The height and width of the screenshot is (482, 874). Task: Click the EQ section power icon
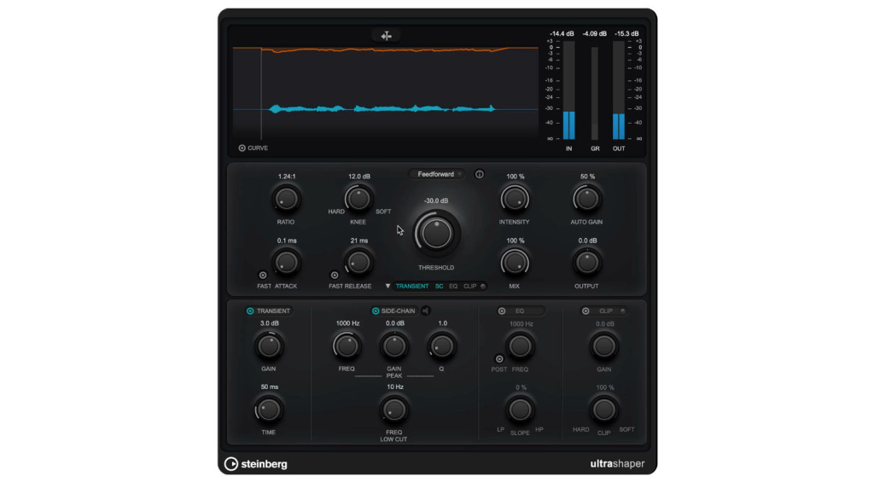tap(502, 311)
